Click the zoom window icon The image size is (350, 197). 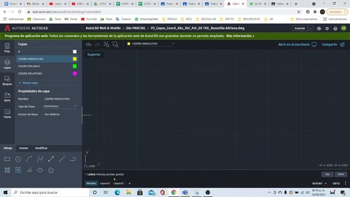point(115,44)
